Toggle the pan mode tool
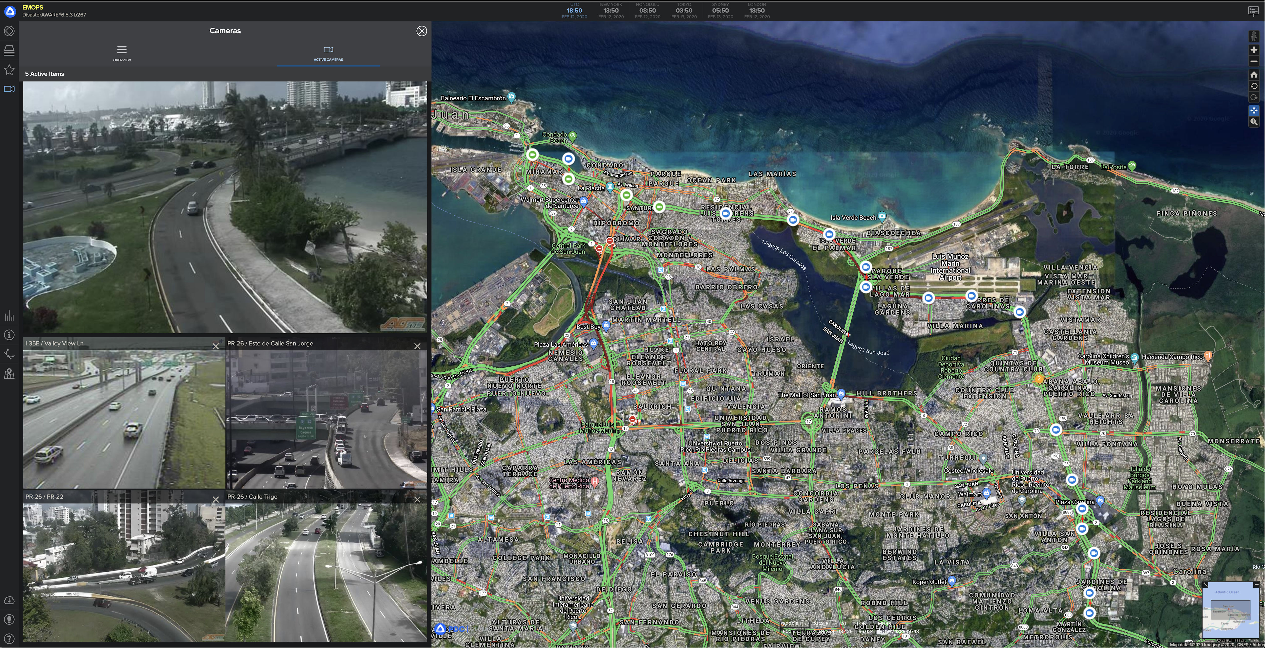 click(1254, 110)
